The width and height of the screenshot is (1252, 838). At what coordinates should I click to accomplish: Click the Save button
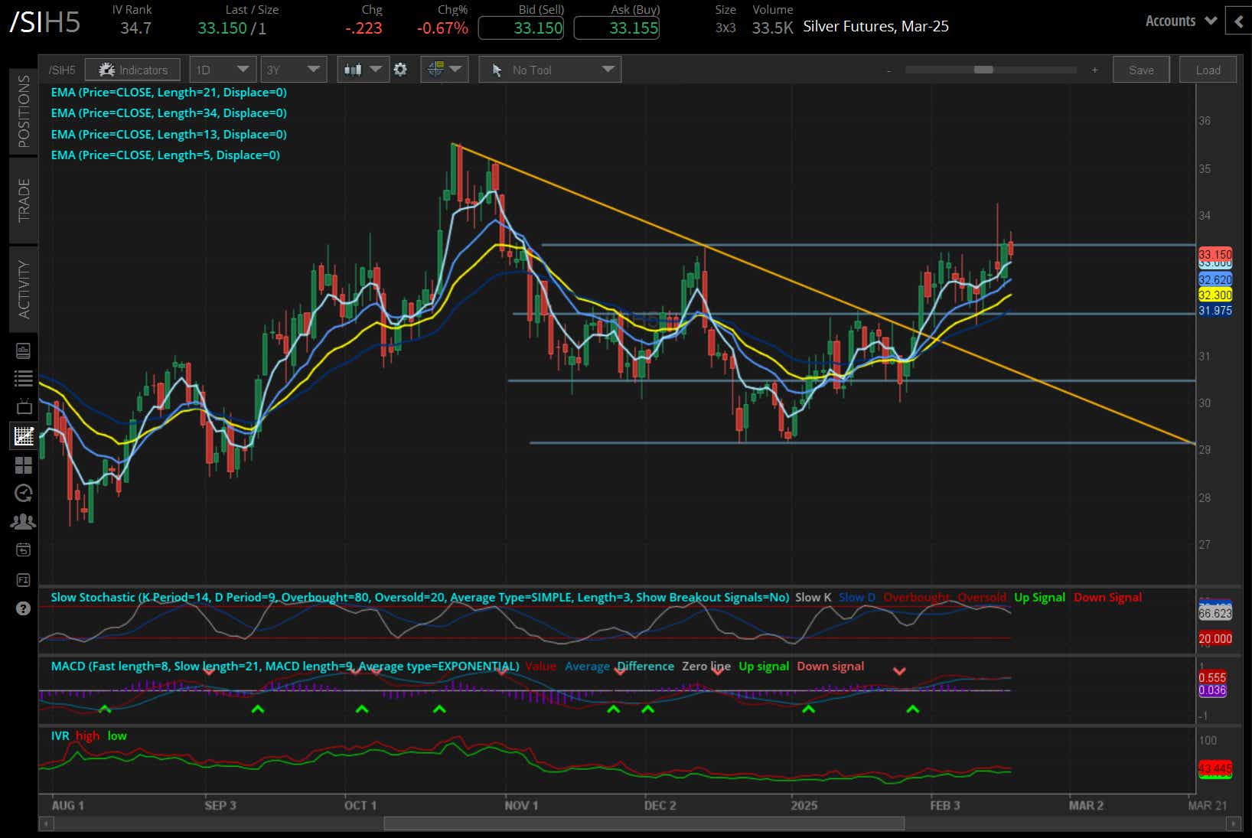pyautogui.click(x=1140, y=70)
